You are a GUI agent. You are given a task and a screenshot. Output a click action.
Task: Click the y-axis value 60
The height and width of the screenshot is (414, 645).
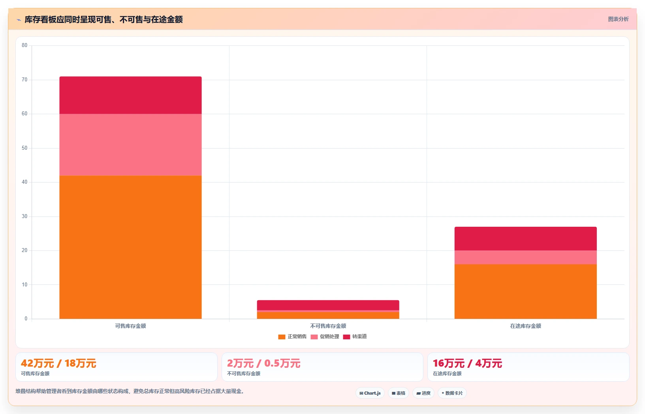24,114
